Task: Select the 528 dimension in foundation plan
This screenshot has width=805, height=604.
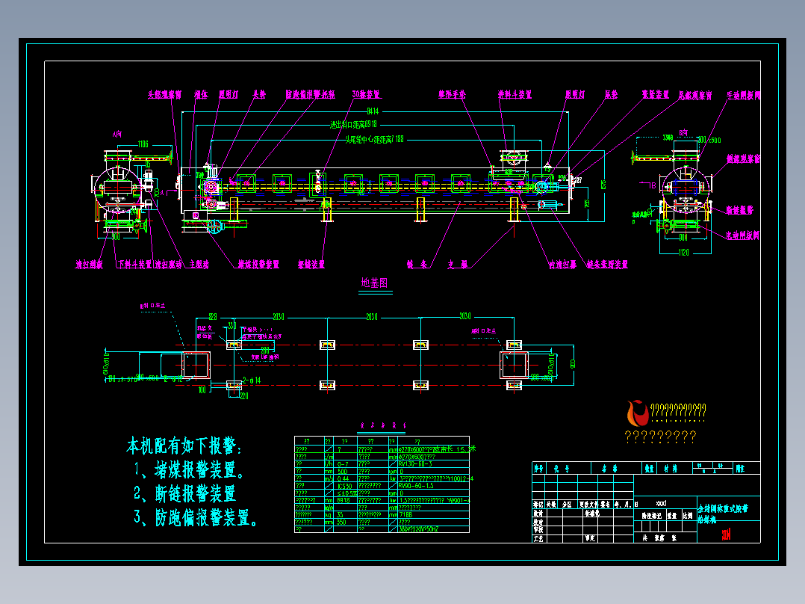Action: click(213, 317)
